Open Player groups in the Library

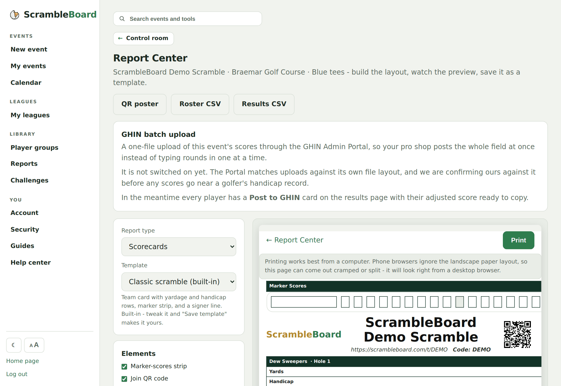click(x=34, y=148)
